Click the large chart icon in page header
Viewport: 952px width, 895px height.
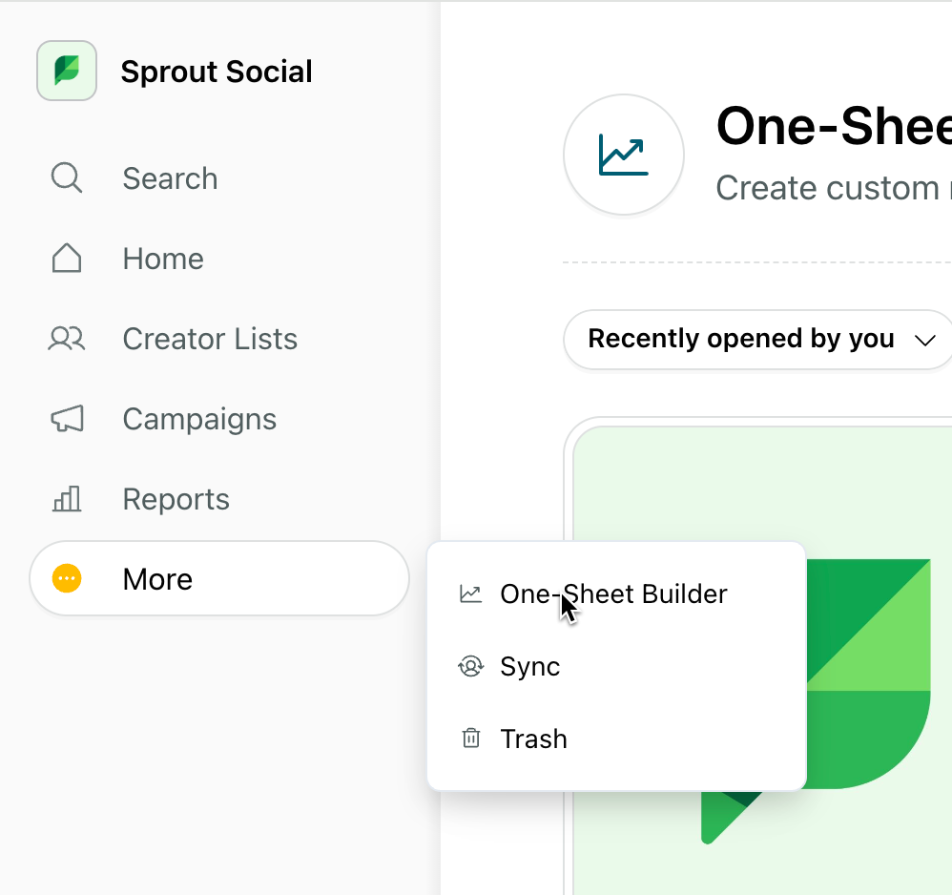point(624,155)
